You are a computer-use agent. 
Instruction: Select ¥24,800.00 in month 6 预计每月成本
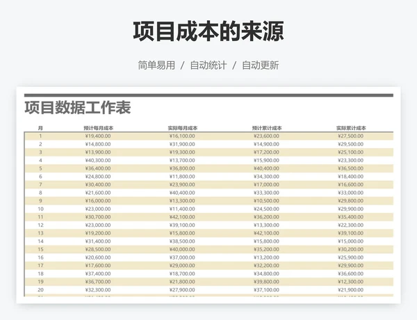[98, 177]
